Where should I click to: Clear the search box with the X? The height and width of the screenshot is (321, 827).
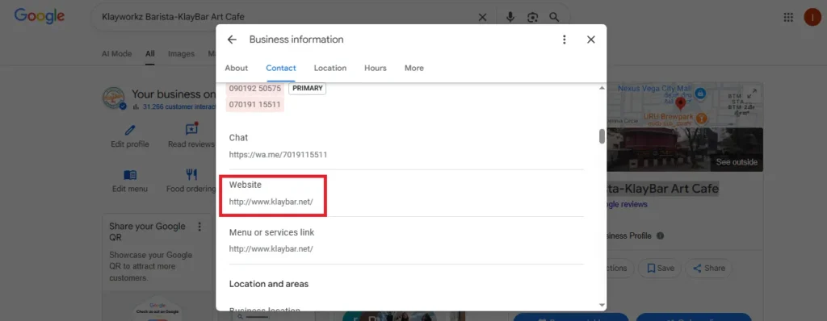click(482, 18)
